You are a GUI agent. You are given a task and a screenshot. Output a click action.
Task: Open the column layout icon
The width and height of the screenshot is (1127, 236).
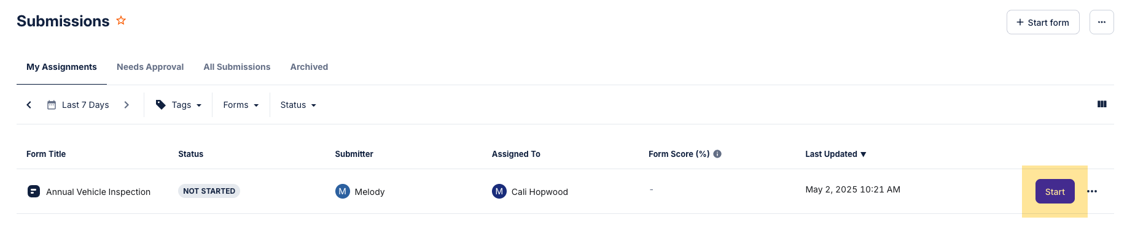coord(1102,104)
